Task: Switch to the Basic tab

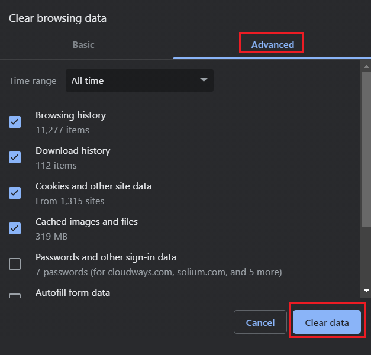Action: tap(83, 44)
